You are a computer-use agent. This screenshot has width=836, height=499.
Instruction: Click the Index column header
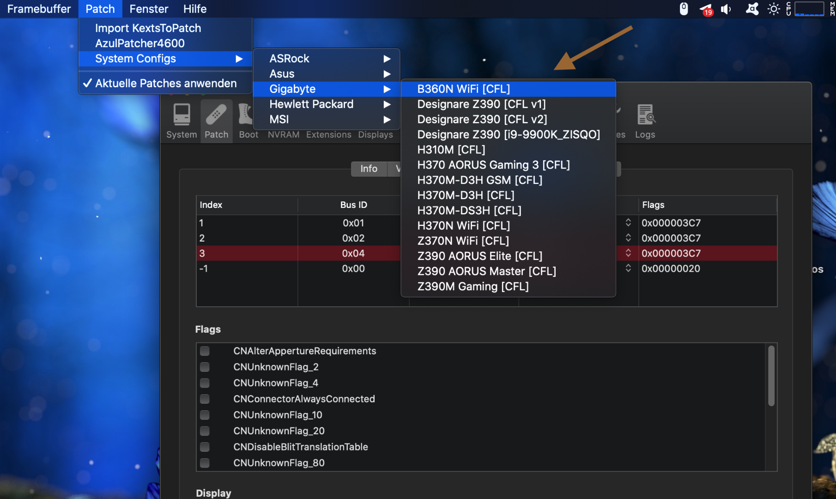(247, 205)
